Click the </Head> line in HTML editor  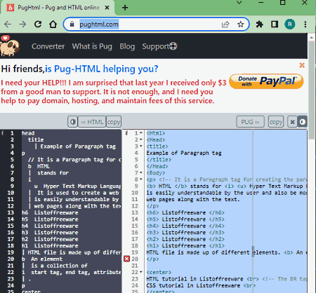tap(157, 166)
